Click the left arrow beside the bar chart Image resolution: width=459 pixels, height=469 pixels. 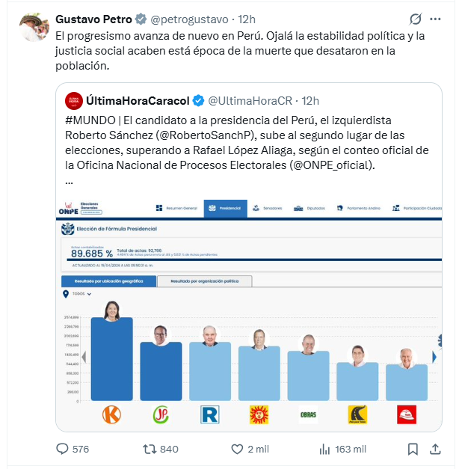coord(84,358)
